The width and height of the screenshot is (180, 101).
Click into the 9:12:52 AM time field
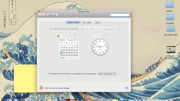pos(99,36)
